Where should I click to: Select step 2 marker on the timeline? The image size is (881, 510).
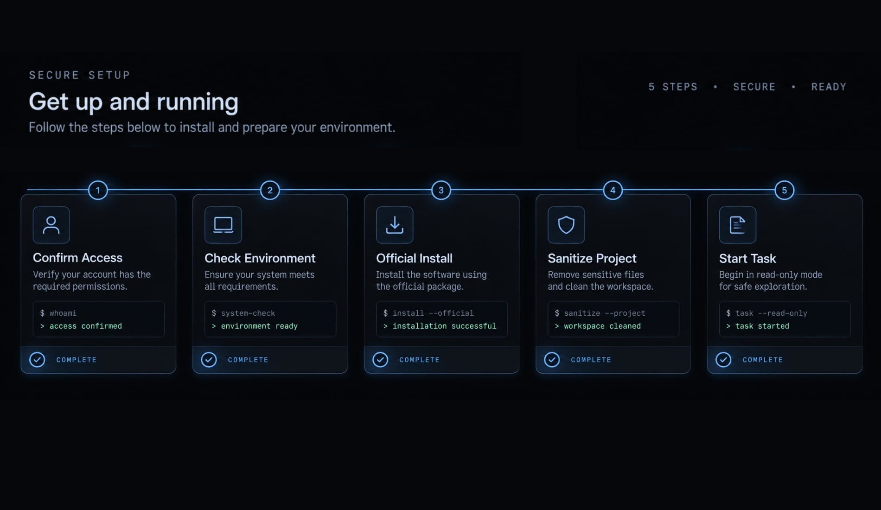pyautogui.click(x=270, y=190)
